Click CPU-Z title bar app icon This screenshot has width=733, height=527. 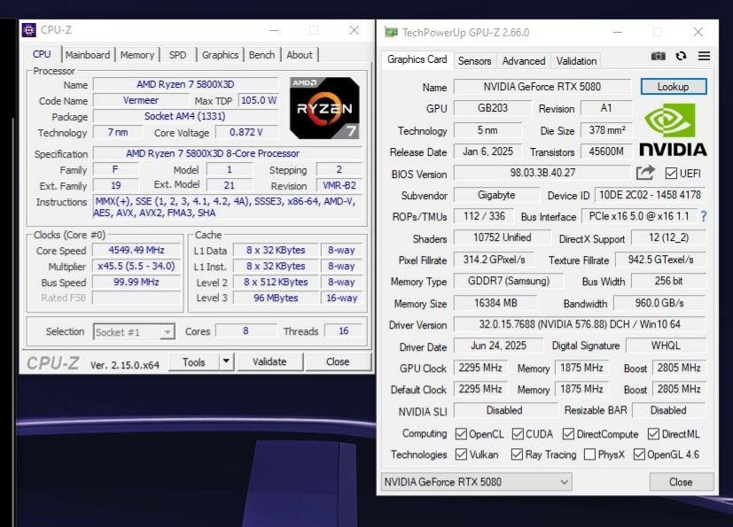click(29, 30)
